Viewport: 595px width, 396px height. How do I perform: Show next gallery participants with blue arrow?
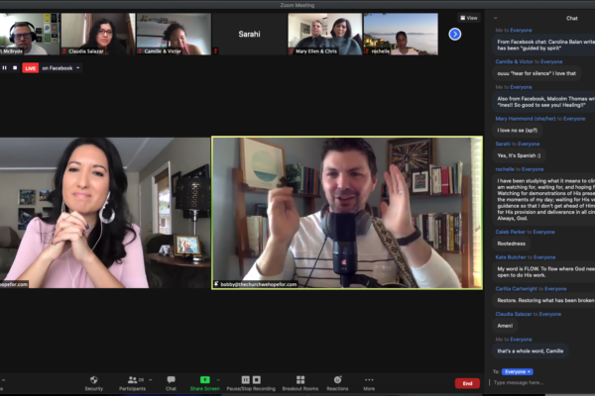coord(454,34)
